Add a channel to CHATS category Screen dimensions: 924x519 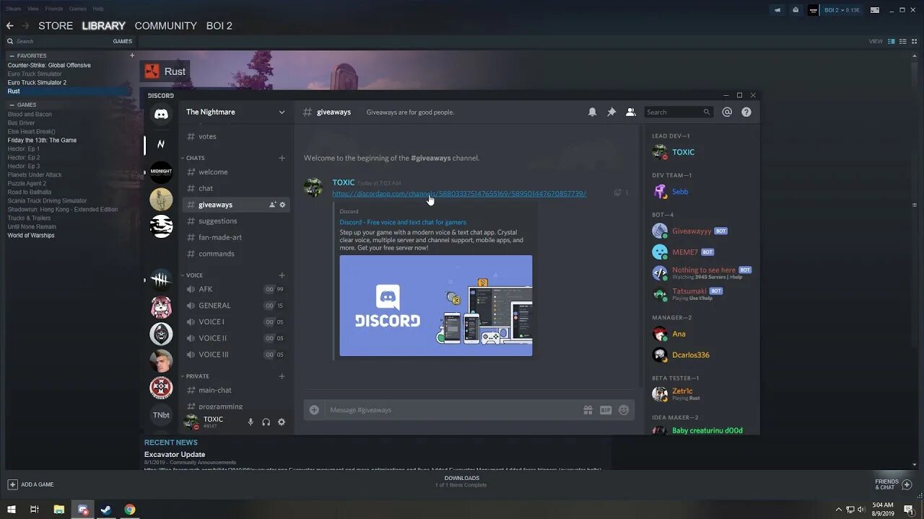282,158
